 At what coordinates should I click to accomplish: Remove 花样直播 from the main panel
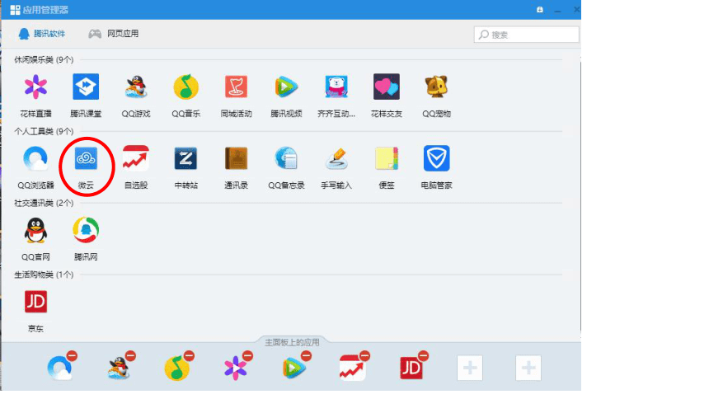(248, 356)
